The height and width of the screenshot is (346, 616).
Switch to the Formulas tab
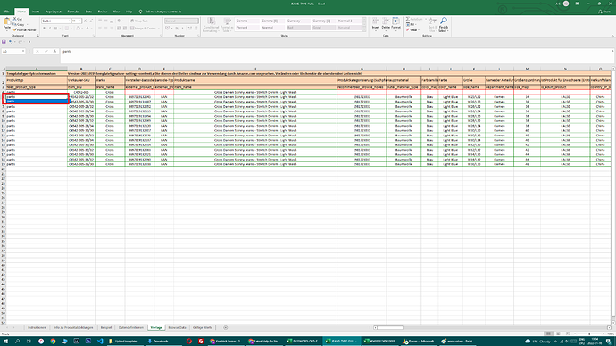click(x=73, y=12)
